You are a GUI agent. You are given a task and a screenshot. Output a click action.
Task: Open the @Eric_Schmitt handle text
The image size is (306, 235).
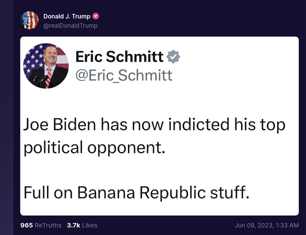pyautogui.click(x=124, y=75)
